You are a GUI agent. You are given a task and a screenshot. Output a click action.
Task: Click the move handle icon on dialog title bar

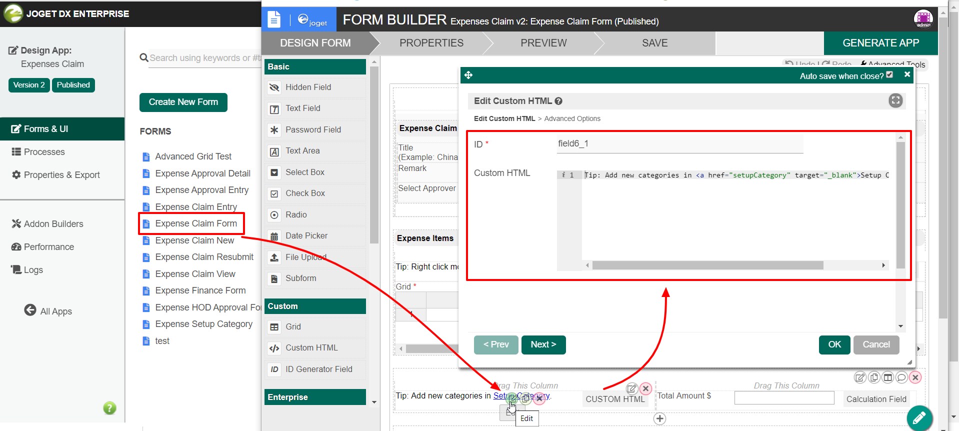coord(468,75)
